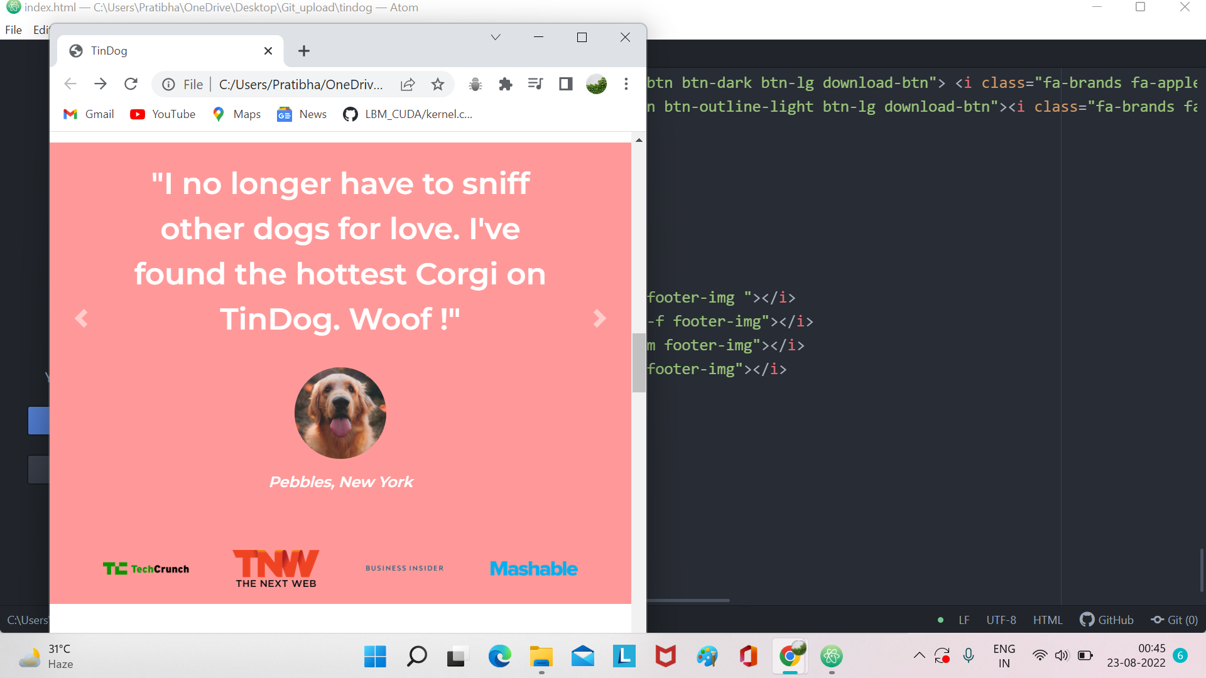Click the browser profile avatar icon

coord(596,83)
